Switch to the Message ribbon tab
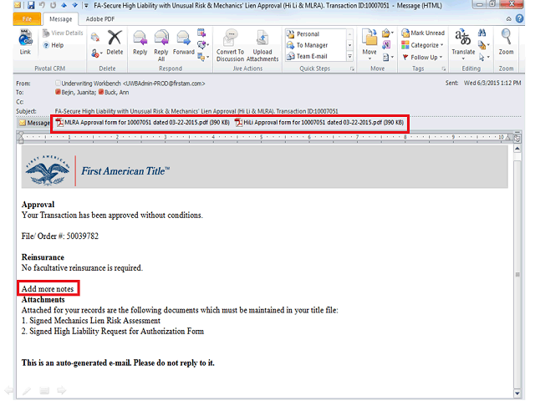 point(60,19)
